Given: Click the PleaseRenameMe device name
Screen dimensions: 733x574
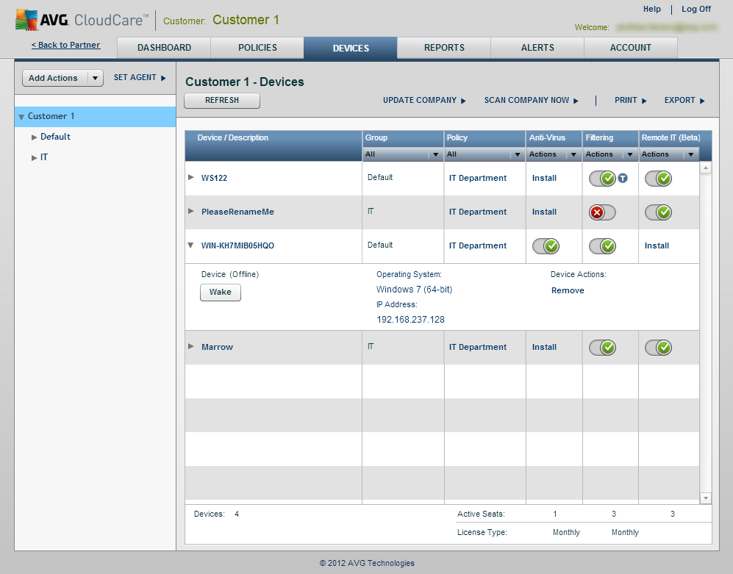Looking at the screenshot, I should [x=237, y=212].
